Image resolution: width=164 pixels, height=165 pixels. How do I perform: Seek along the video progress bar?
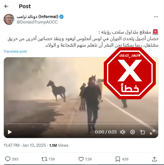pyautogui.click(x=81, y=124)
